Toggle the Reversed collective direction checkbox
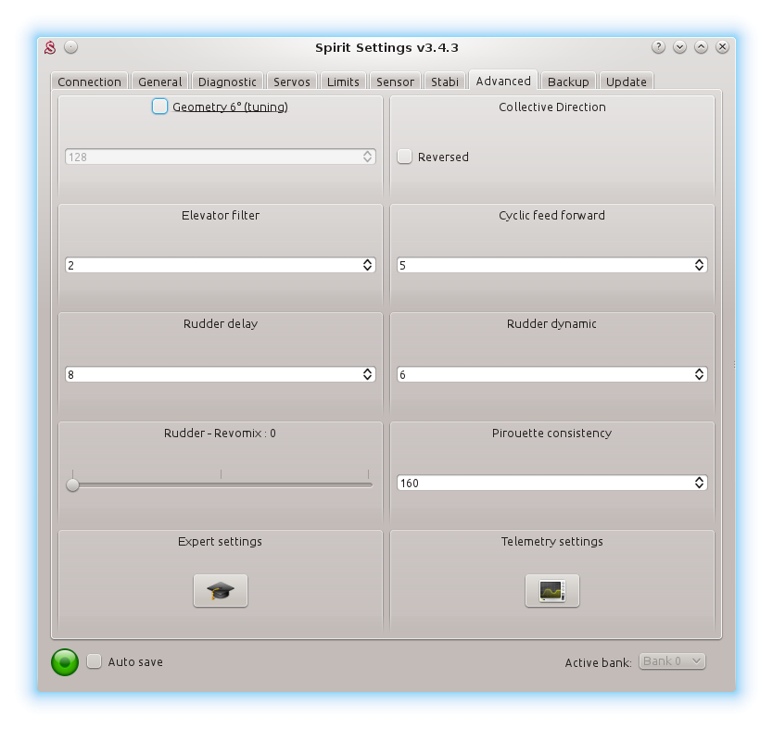This screenshot has height=729, width=773. click(x=405, y=157)
